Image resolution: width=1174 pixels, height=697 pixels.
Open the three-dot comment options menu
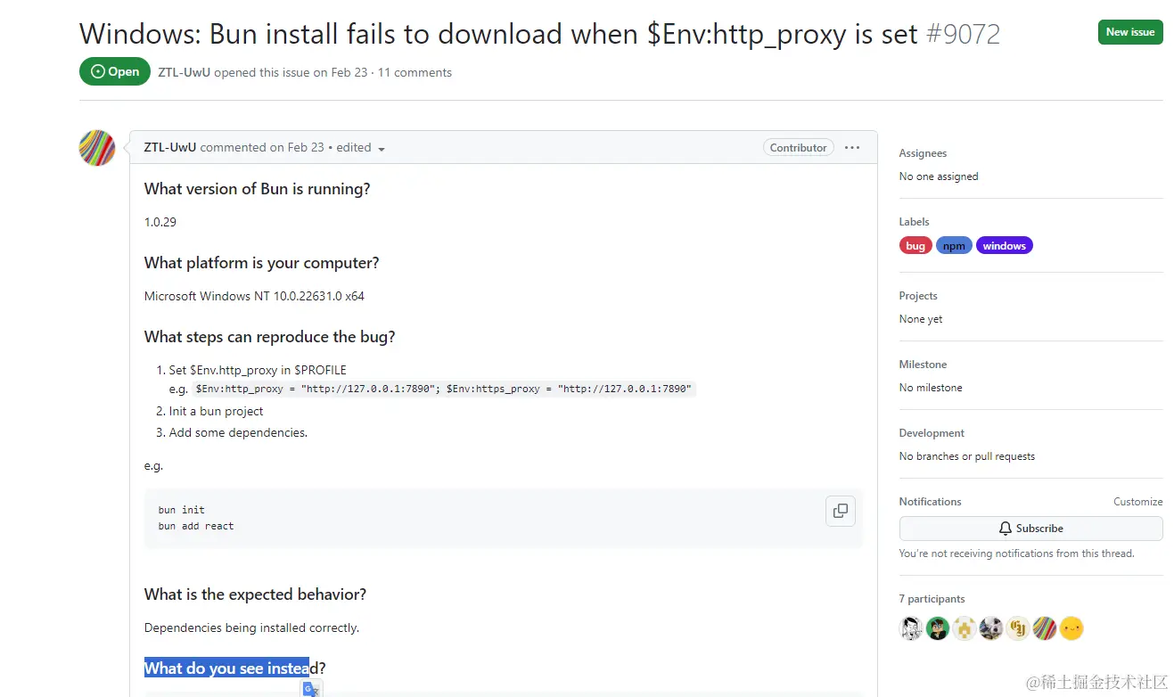pos(852,148)
